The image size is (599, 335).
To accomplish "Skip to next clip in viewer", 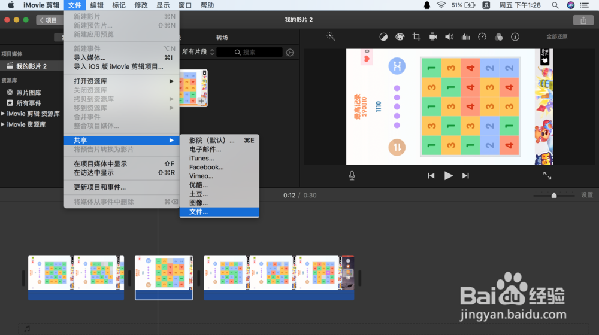I will (x=465, y=175).
